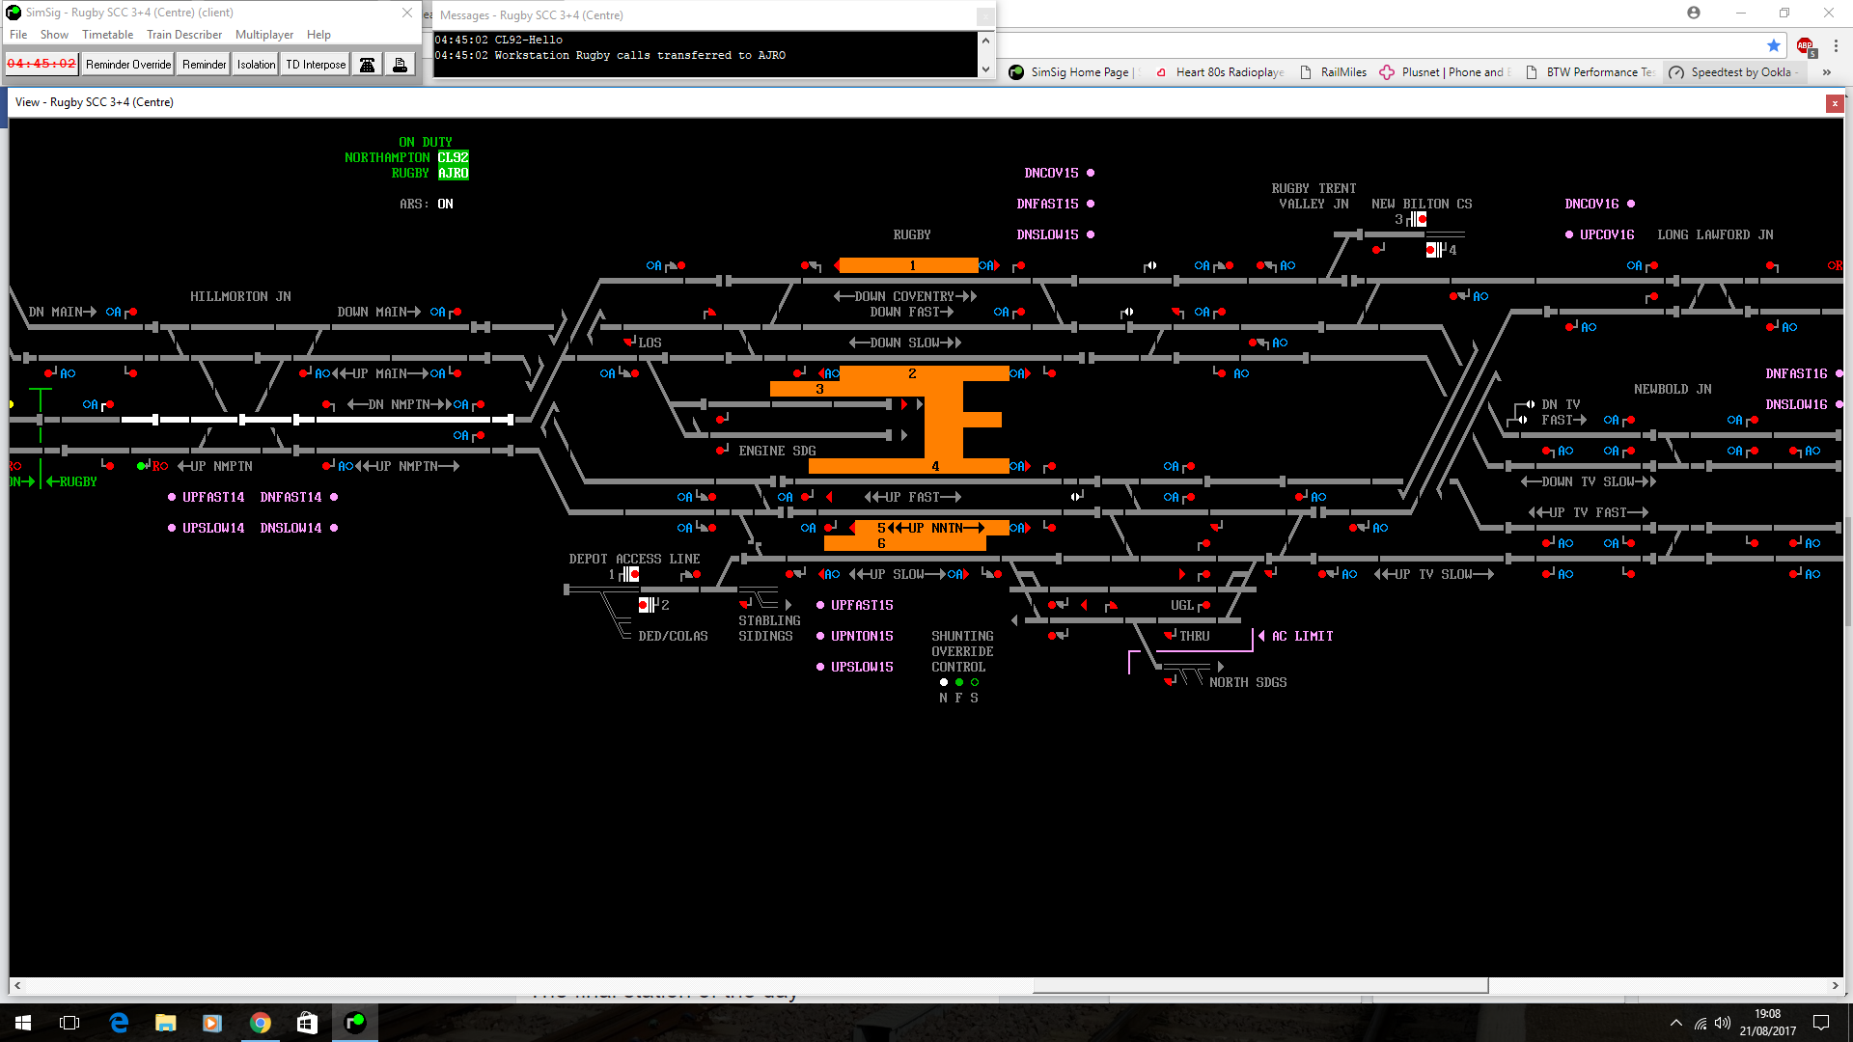The width and height of the screenshot is (1853, 1042).
Task: Open the Heart 80s Radioplayer bookmark
Action: (1219, 72)
